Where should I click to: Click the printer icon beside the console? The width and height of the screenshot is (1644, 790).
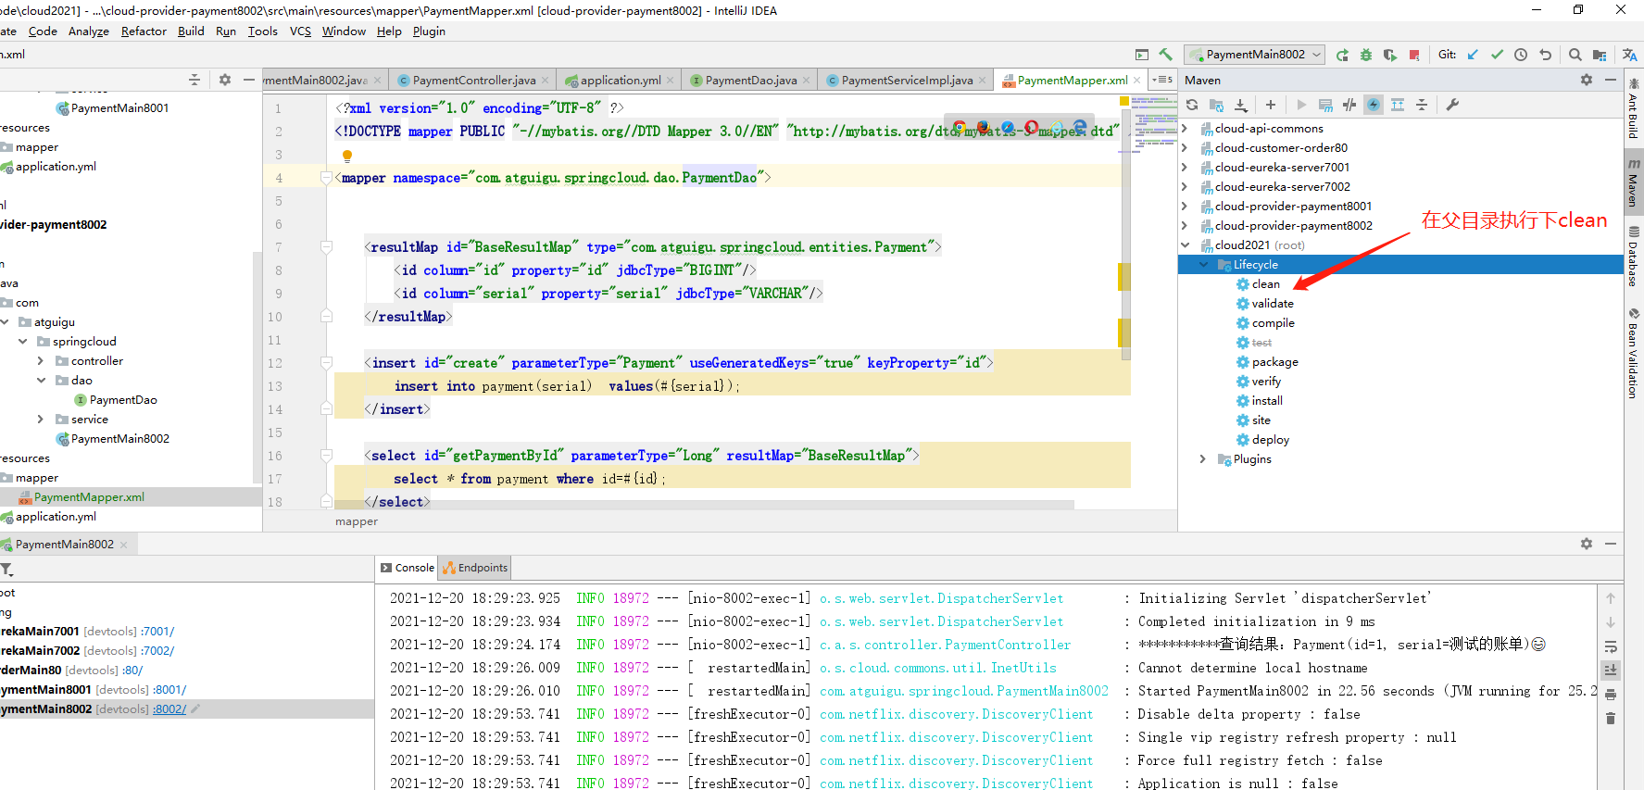(x=1611, y=695)
